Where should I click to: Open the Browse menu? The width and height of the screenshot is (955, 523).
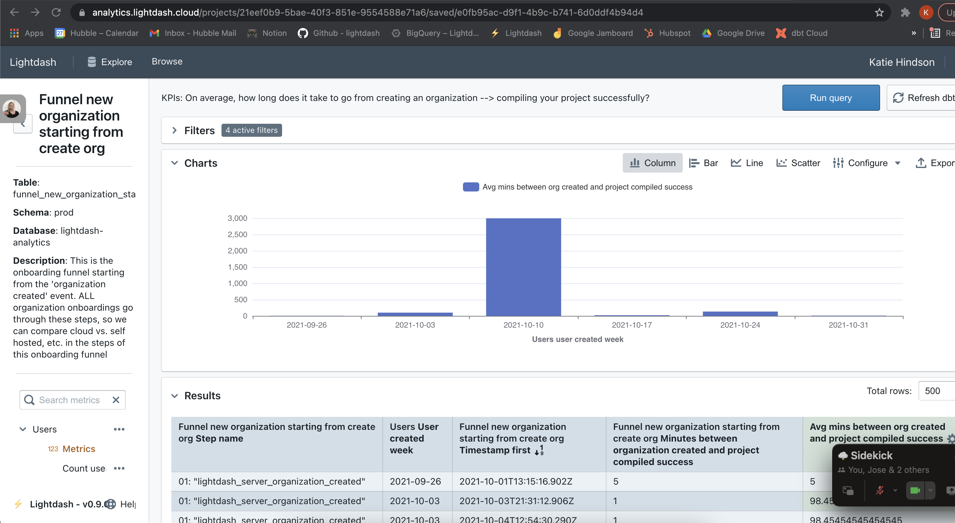click(x=167, y=61)
